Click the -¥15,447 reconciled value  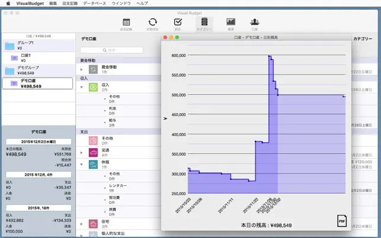63,165
